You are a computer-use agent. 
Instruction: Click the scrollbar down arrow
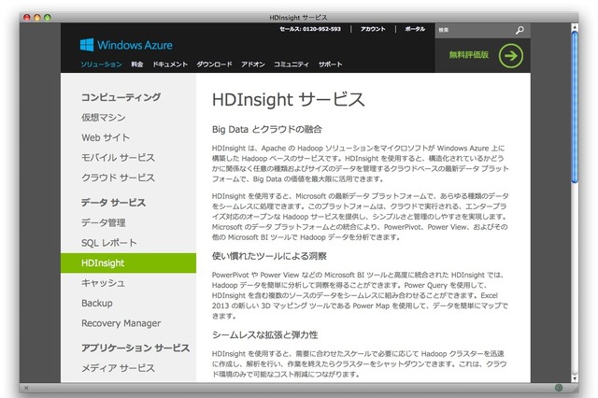pyautogui.click(x=575, y=378)
